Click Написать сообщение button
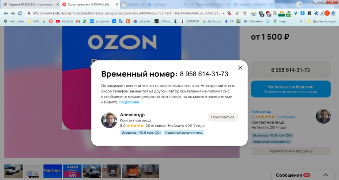The image size is (339, 180). [x=290, y=89]
